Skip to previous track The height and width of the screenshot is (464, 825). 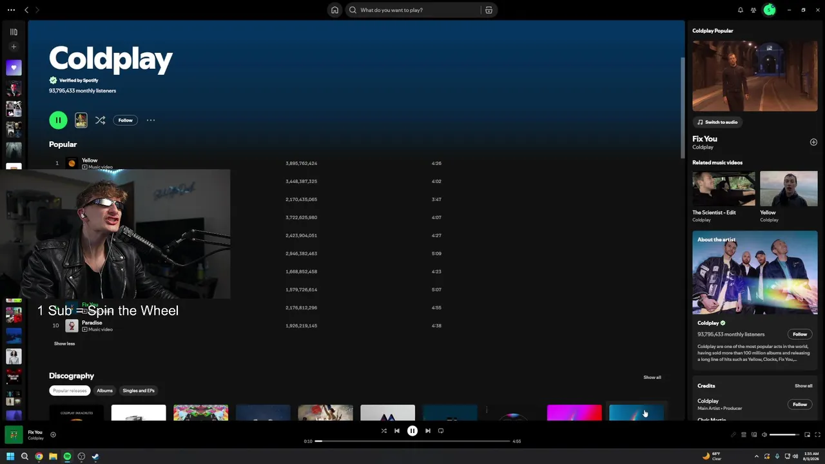tap(397, 431)
